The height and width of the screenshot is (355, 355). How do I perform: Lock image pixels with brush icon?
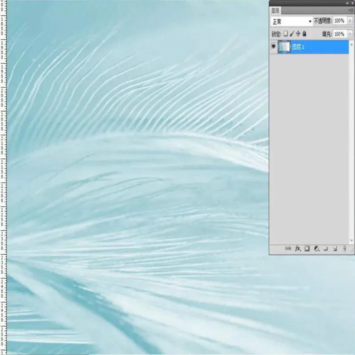tap(292, 34)
